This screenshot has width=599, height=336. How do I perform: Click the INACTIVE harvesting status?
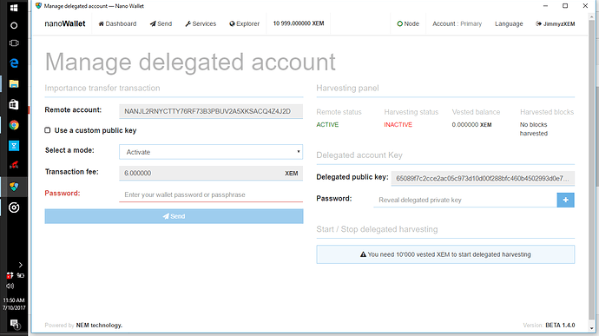click(398, 125)
